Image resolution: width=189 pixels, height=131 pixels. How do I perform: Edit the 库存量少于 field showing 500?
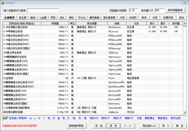159,10
